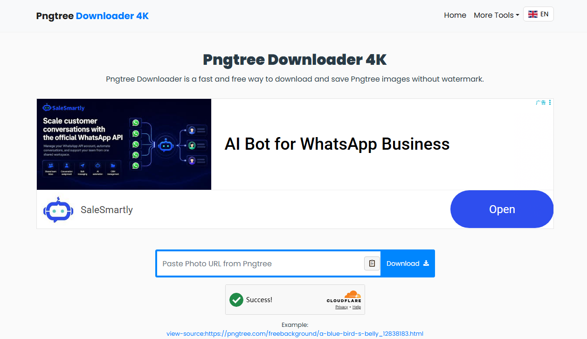Click the AI Bot for WhatsApp Business headline
Image resolution: width=587 pixels, height=339 pixels.
pyautogui.click(x=337, y=144)
